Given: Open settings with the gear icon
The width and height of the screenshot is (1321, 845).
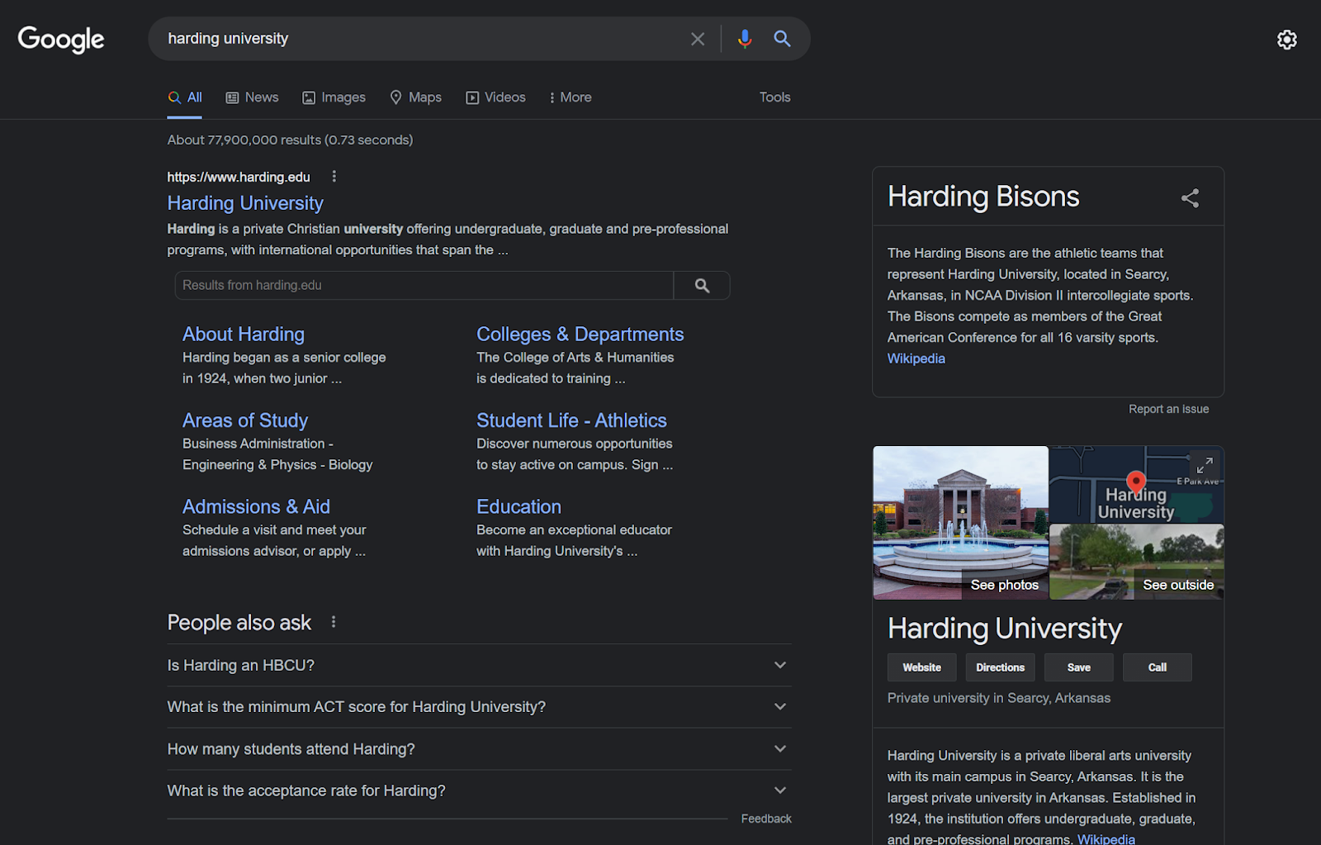Looking at the screenshot, I should coord(1286,40).
